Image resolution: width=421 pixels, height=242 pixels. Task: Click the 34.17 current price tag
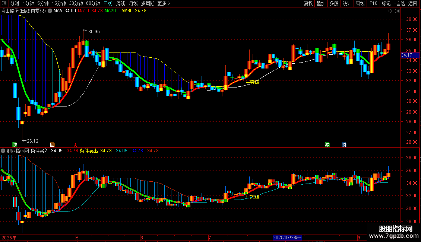[410, 55]
